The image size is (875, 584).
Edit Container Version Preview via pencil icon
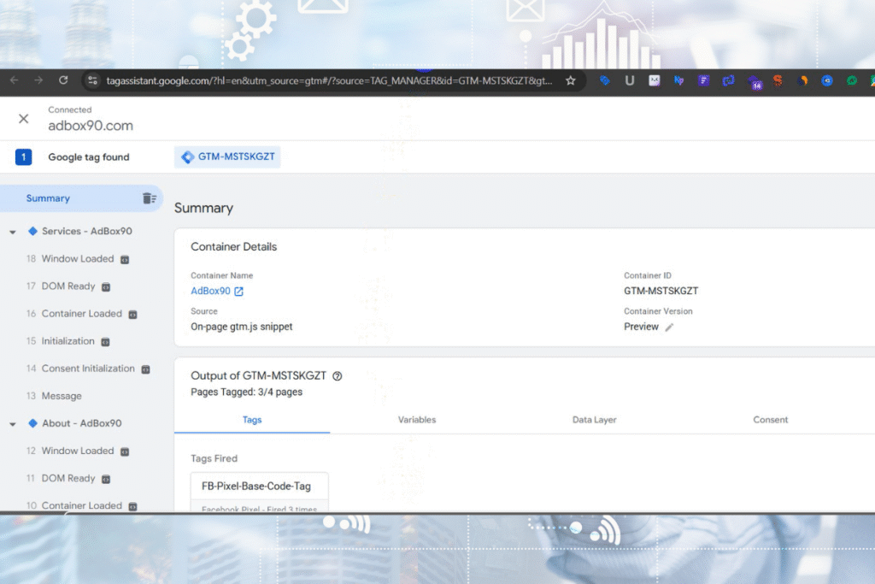pos(667,326)
